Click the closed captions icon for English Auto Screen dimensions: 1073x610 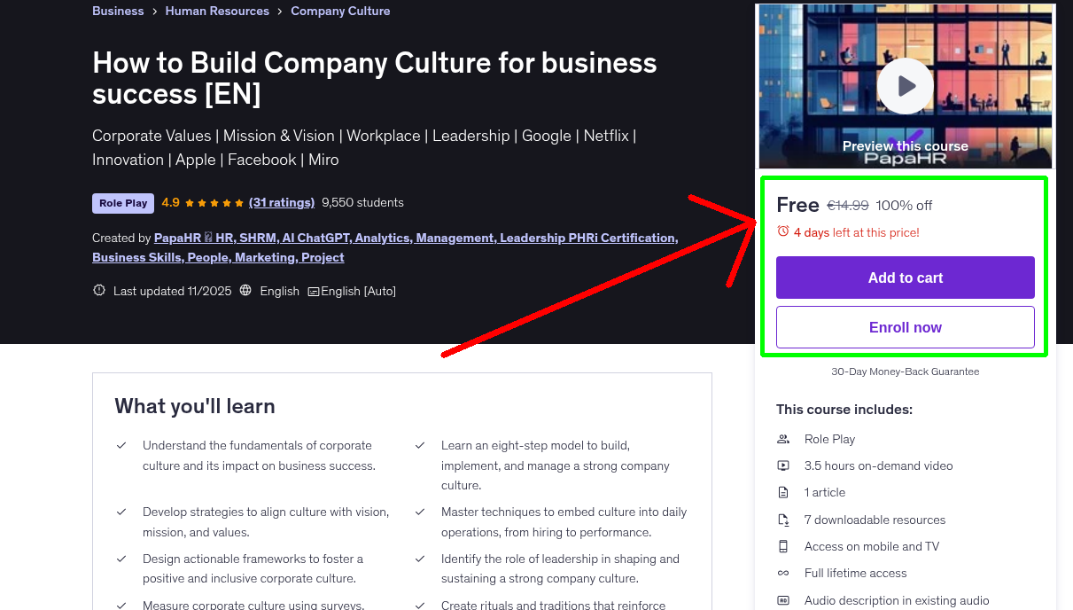313,290
